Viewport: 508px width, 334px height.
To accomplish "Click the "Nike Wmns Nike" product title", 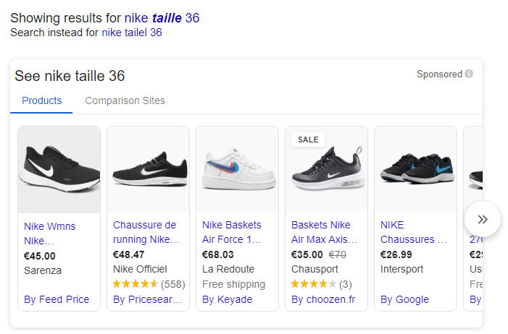I will pyautogui.click(x=49, y=233).
